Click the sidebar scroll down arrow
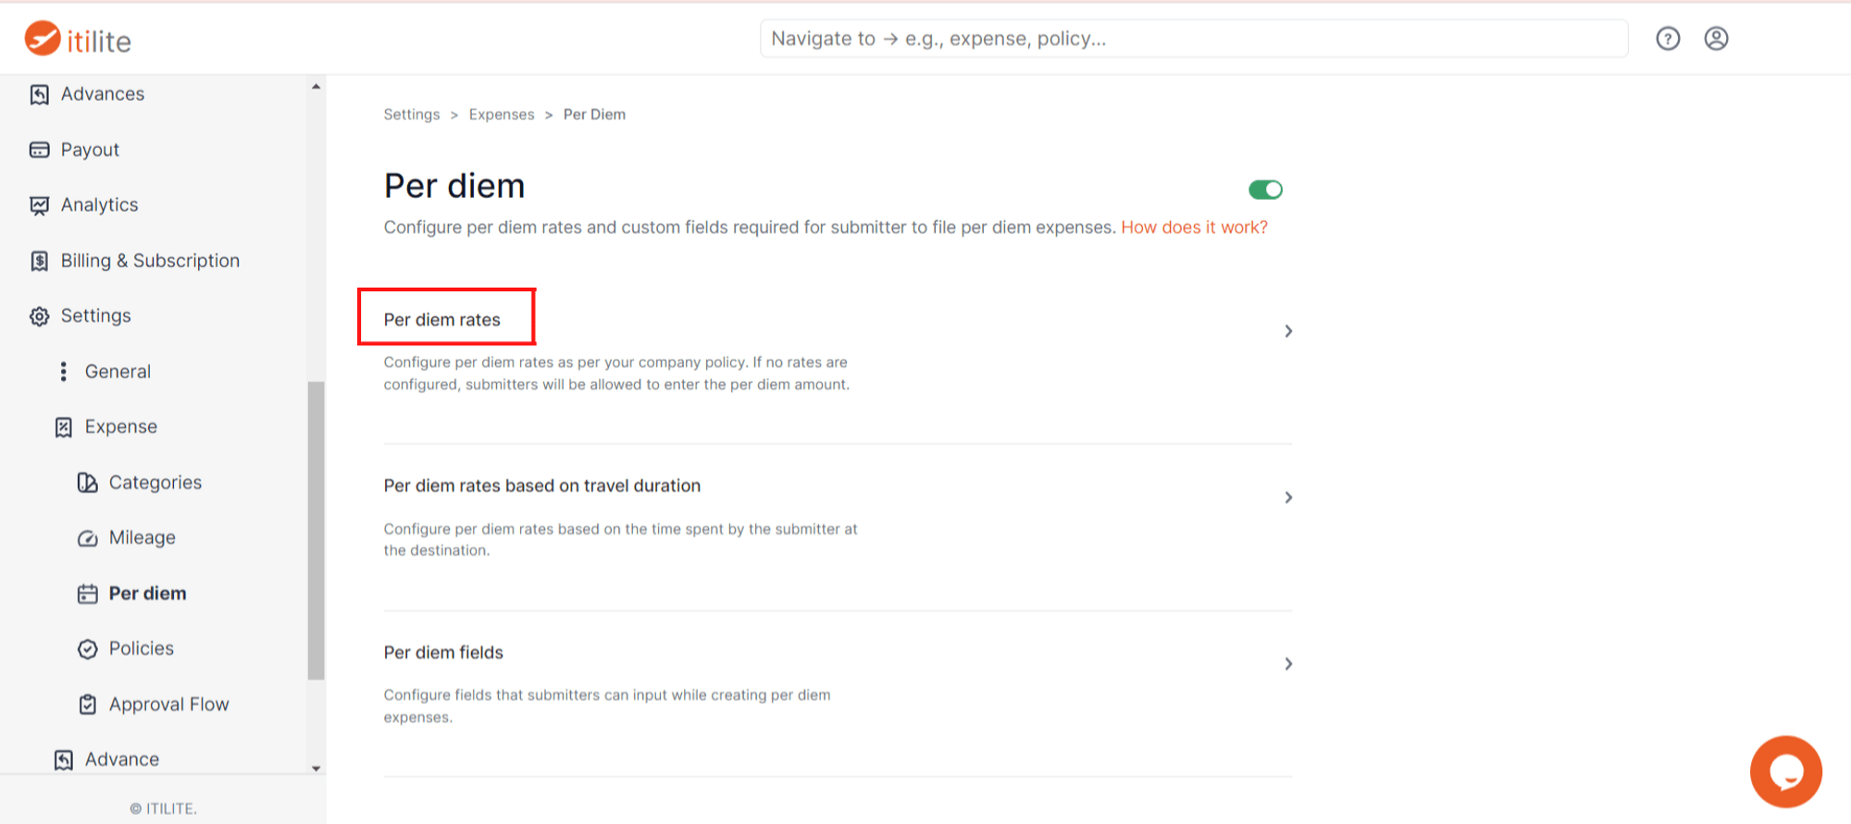 point(317,768)
